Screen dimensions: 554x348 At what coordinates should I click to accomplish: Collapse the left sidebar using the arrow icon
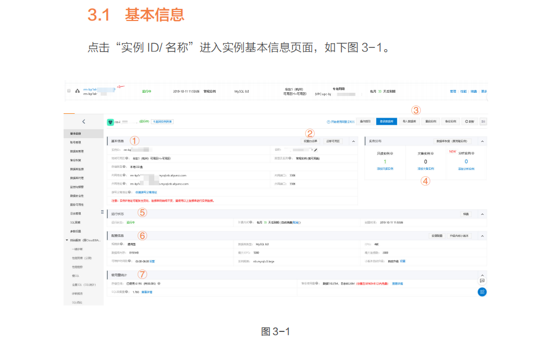tap(84, 122)
